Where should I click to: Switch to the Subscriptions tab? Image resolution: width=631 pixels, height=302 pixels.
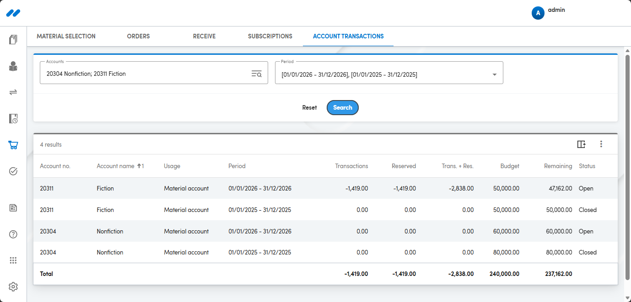tap(270, 36)
